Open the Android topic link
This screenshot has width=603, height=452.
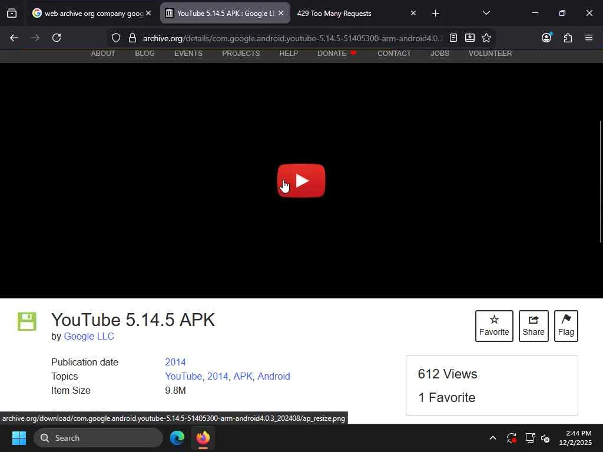tap(274, 376)
